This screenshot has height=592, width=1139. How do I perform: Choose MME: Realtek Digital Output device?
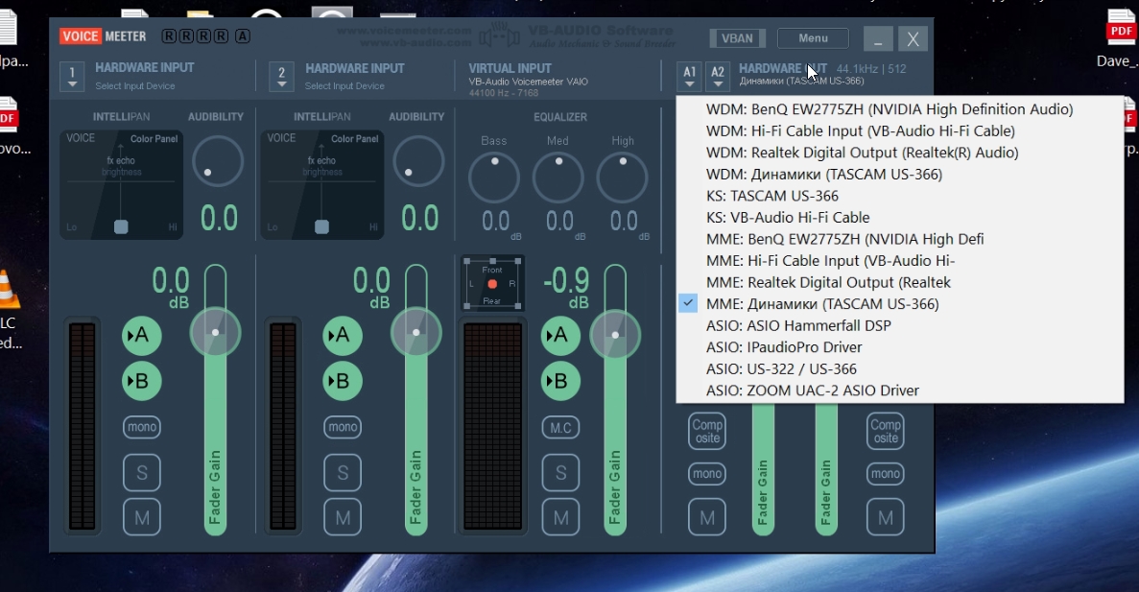(x=899, y=282)
